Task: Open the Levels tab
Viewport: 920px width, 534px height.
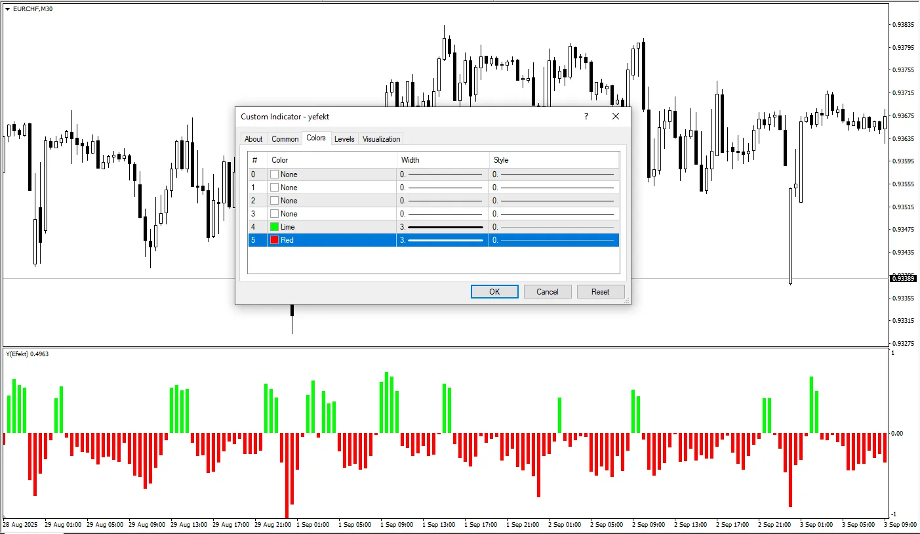Action: click(344, 139)
